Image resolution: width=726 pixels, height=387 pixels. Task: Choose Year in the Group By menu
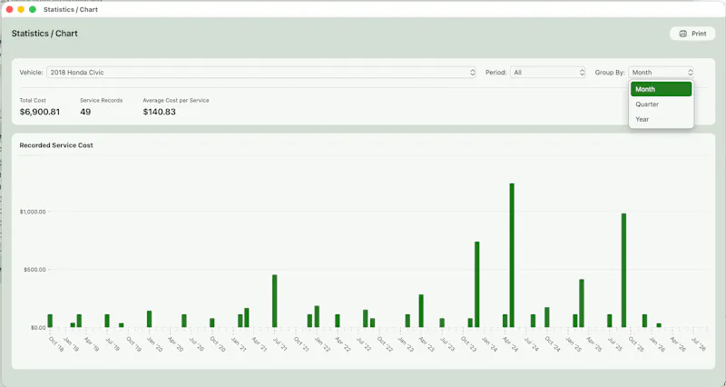coord(661,119)
